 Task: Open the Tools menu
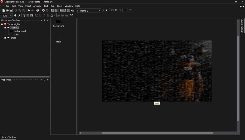click(59, 6)
